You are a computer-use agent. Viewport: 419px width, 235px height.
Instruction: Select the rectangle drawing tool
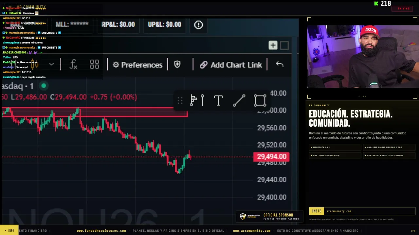(x=260, y=101)
